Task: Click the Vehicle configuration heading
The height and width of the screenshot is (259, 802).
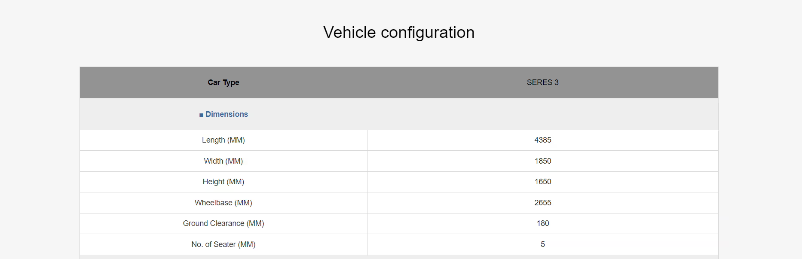Action: click(398, 33)
